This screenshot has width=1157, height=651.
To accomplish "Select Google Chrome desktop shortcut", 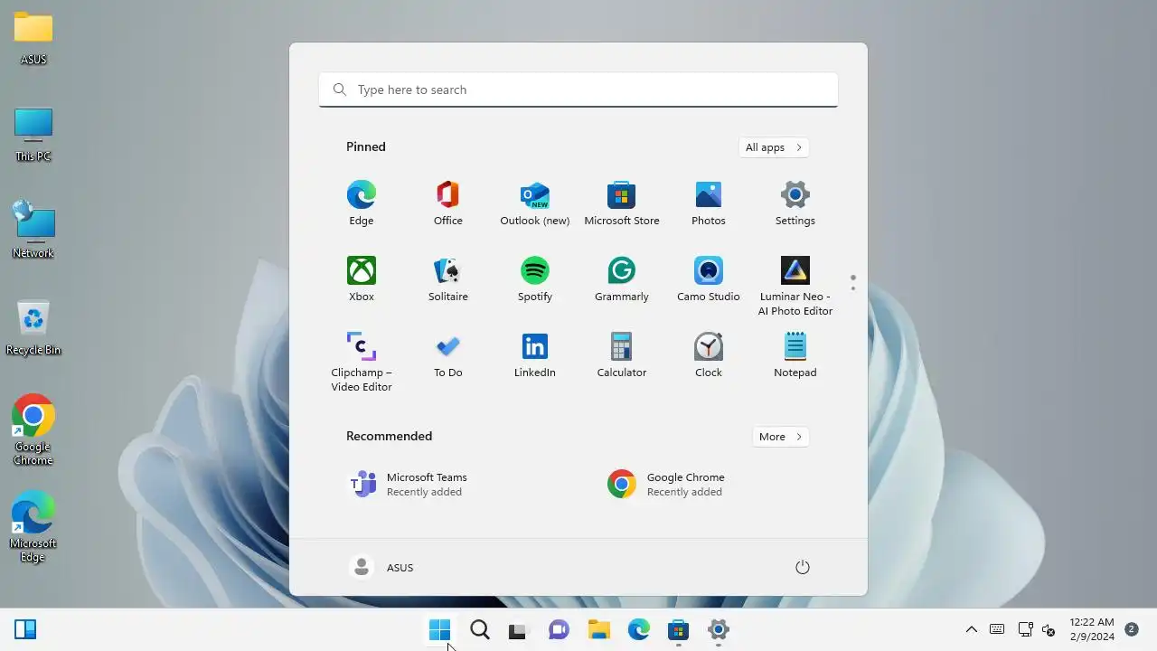I will click(33, 429).
